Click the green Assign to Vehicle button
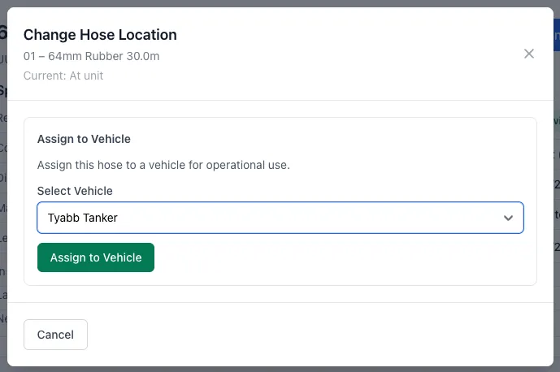The image size is (560, 372). click(96, 257)
